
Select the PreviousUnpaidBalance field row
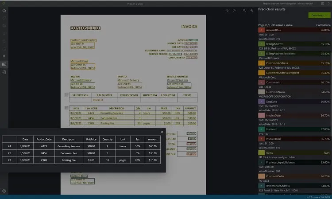click(294, 162)
